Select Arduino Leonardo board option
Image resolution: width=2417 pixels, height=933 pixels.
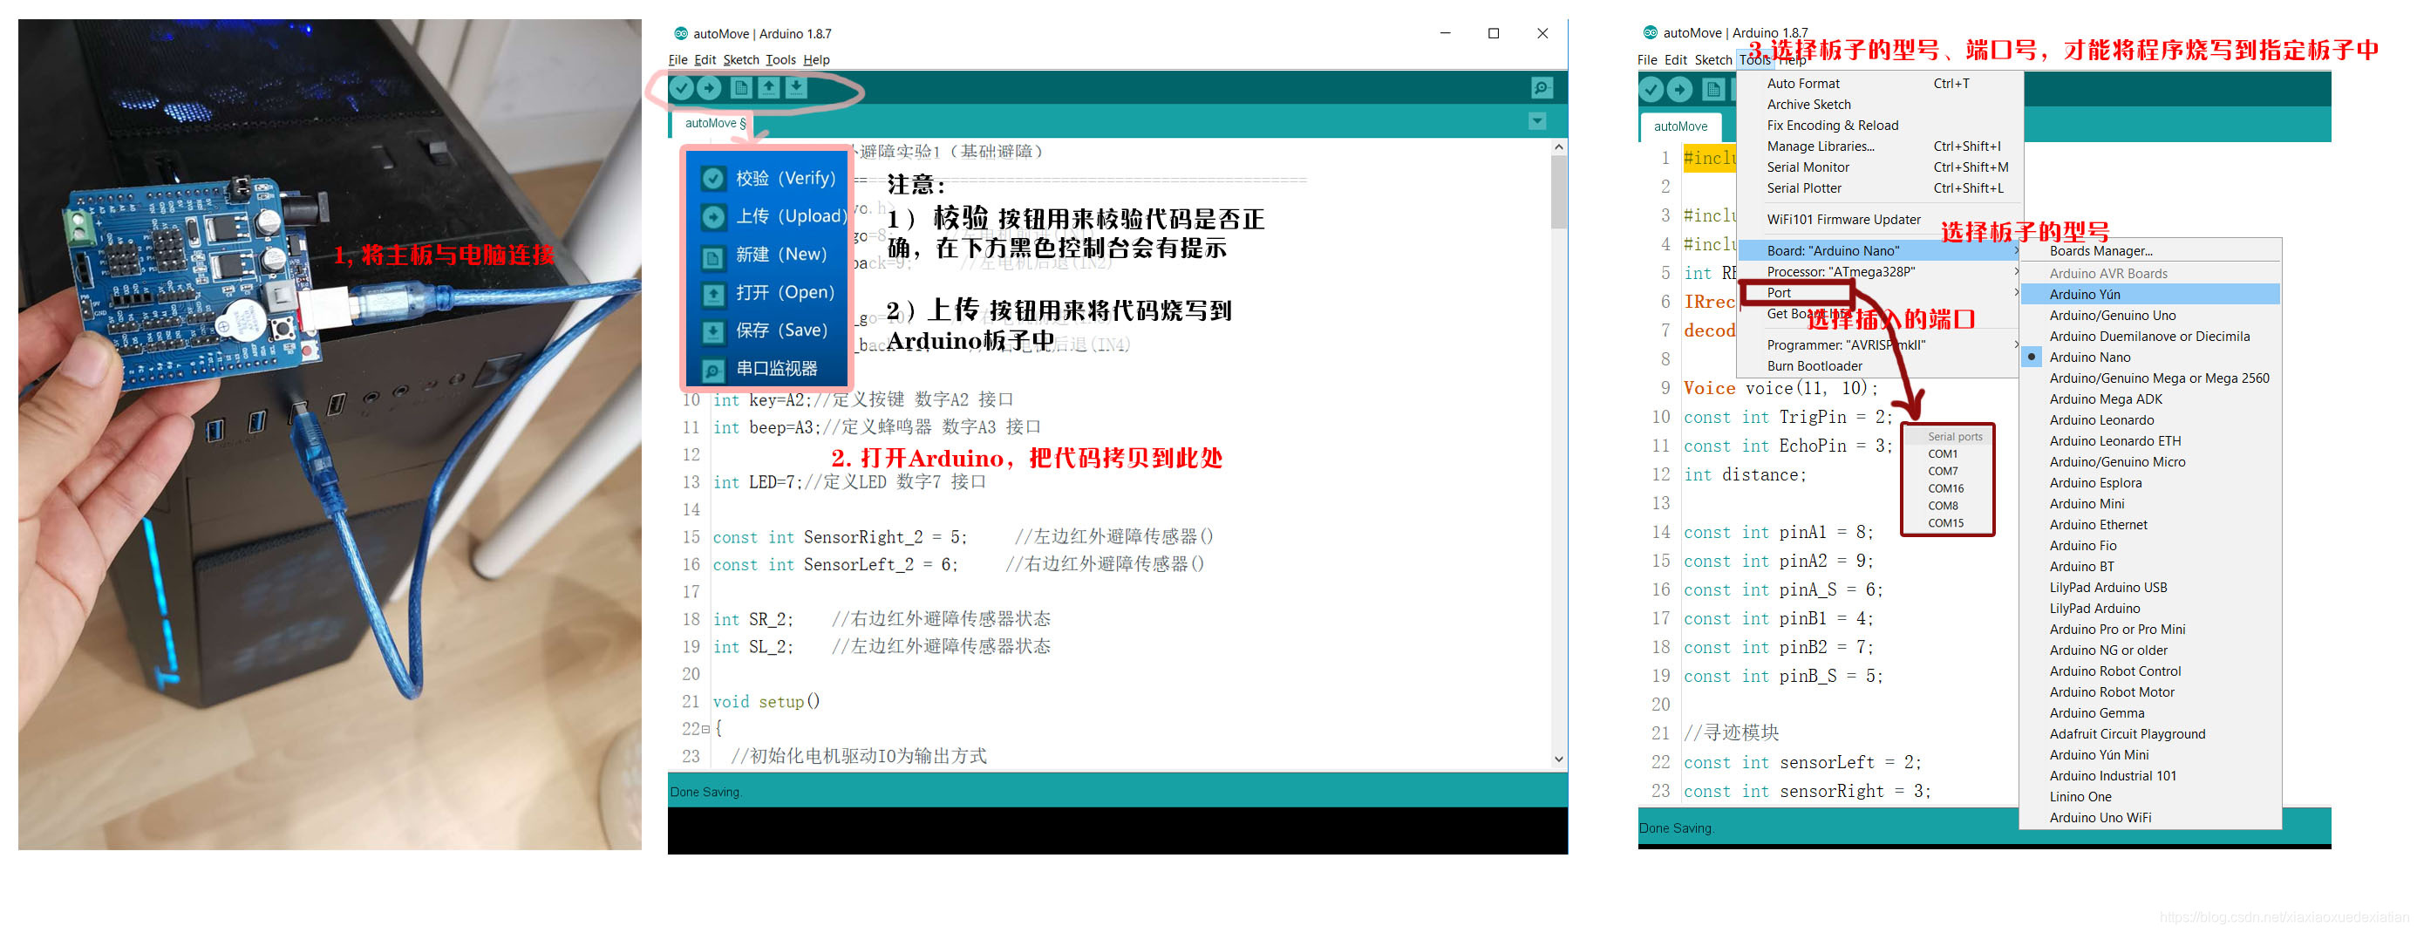[2149, 420]
